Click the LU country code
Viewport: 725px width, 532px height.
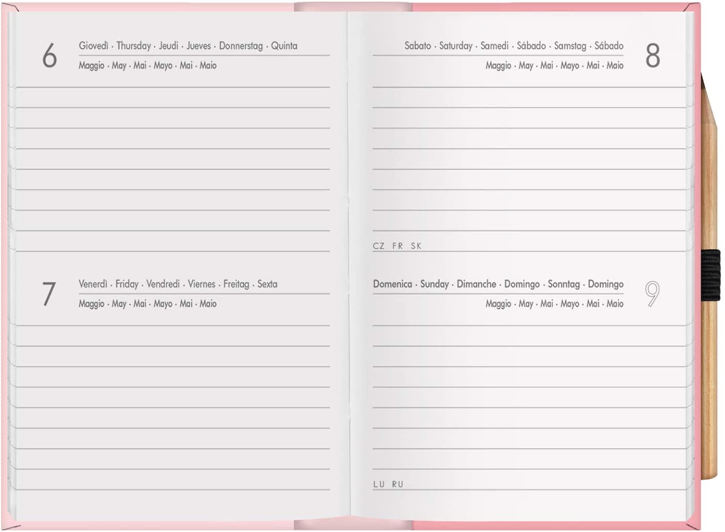tap(379, 484)
